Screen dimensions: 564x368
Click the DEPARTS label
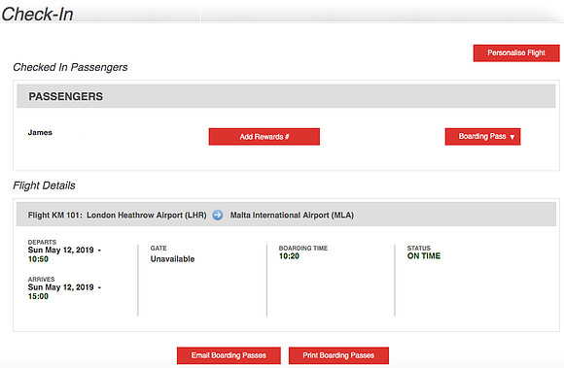(42, 242)
